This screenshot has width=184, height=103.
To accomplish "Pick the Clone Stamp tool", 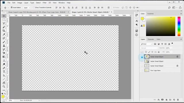I will click(x=4, y=46).
